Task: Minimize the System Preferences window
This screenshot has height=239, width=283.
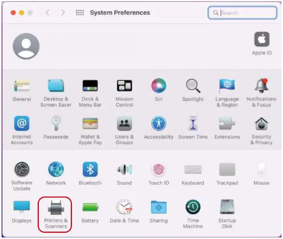Action: 21,13
